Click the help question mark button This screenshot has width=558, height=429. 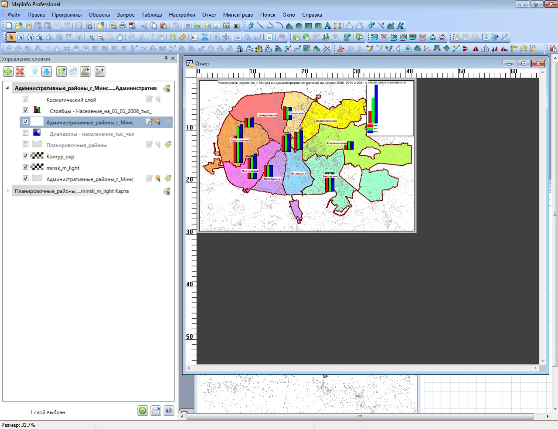[x=169, y=411]
